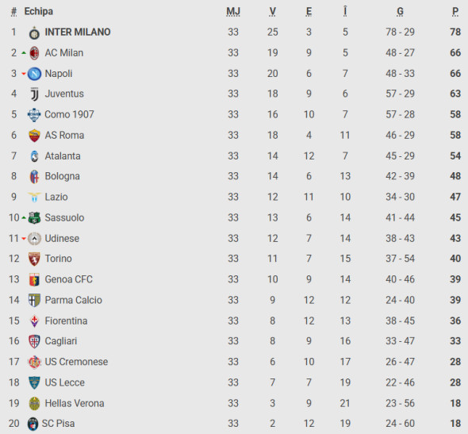468x434 pixels.
Task: Click the Napoli club logo
Action: point(34,74)
